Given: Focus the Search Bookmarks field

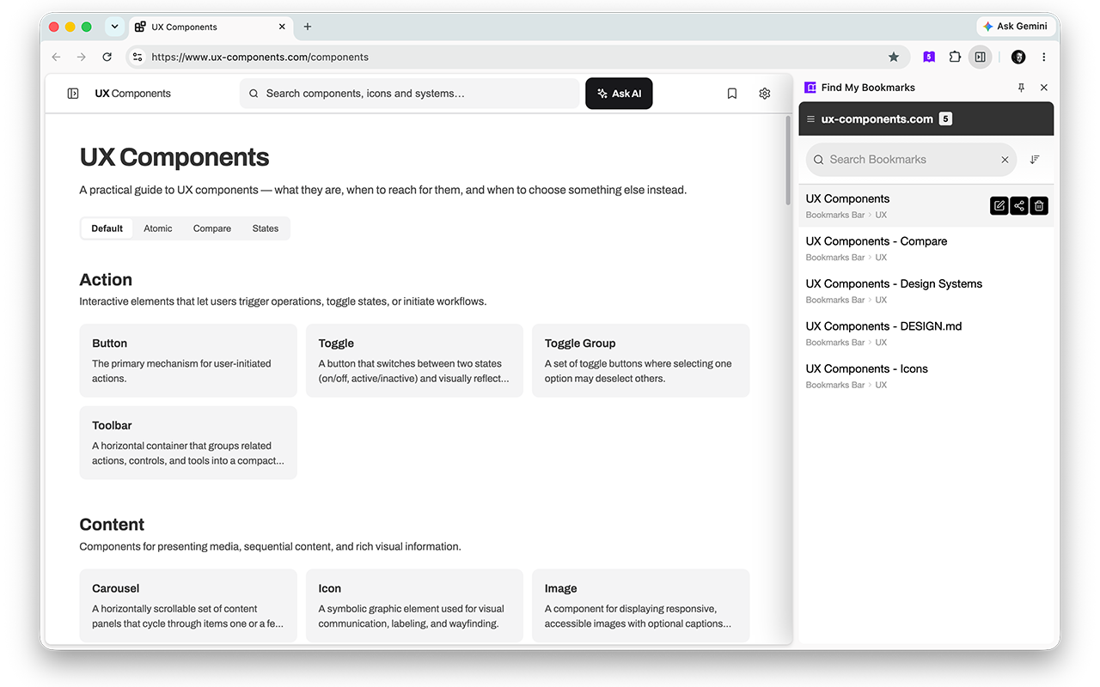Looking at the screenshot, I should pos(911,160).
